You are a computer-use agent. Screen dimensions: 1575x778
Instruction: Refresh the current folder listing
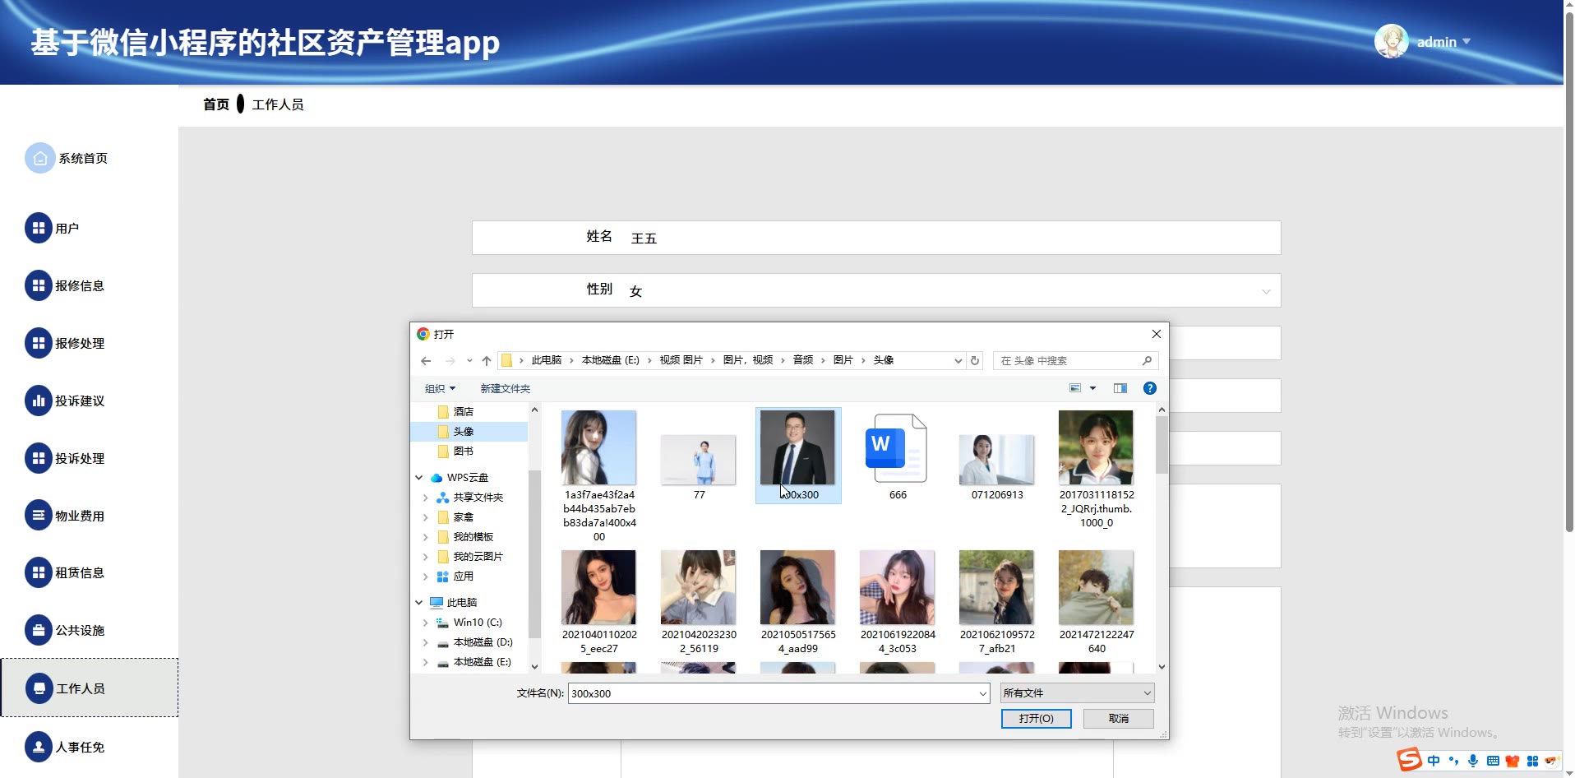click(975, 360)
